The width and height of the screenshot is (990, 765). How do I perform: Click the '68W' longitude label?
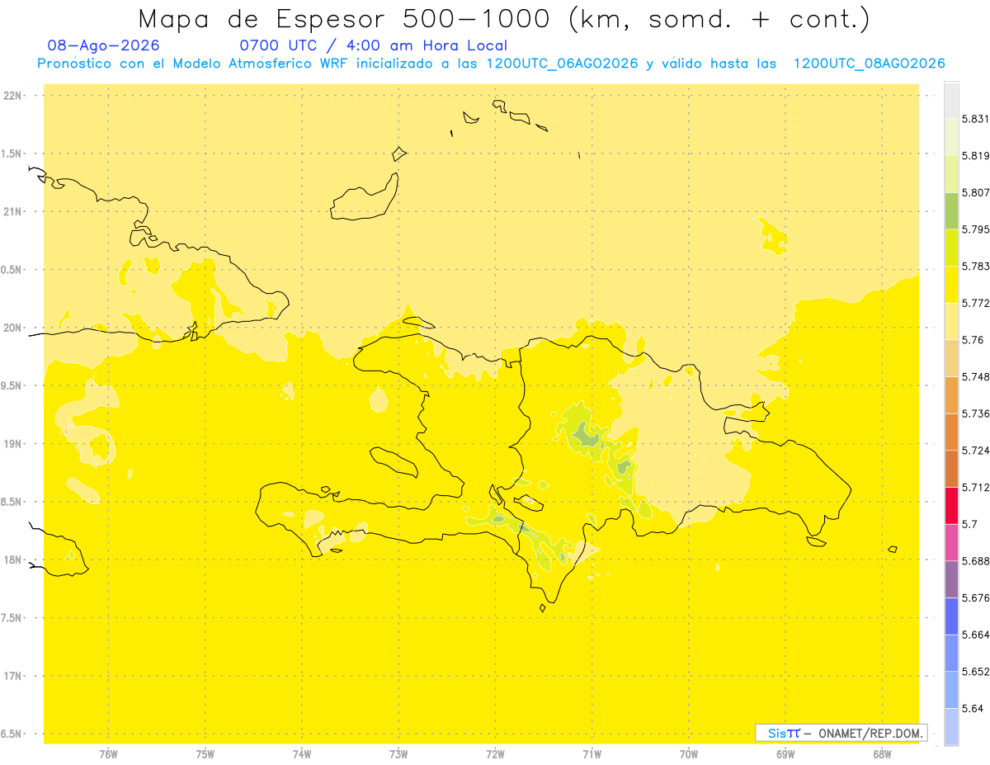(882, 753)
